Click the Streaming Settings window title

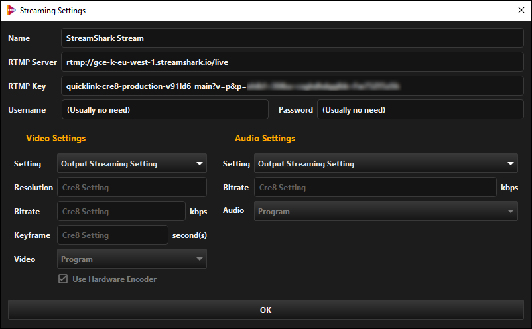click(52, 11)
